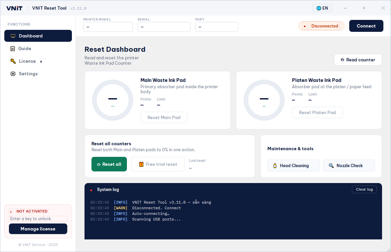Click the FUNCTIONS sidebar label

[x=19, y=24]
